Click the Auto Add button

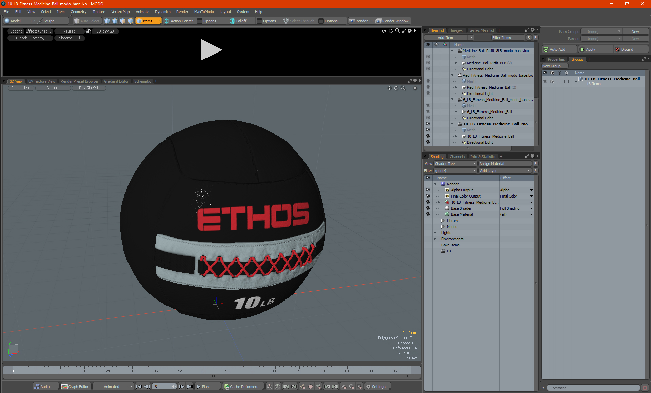click(x=559, y=49)
